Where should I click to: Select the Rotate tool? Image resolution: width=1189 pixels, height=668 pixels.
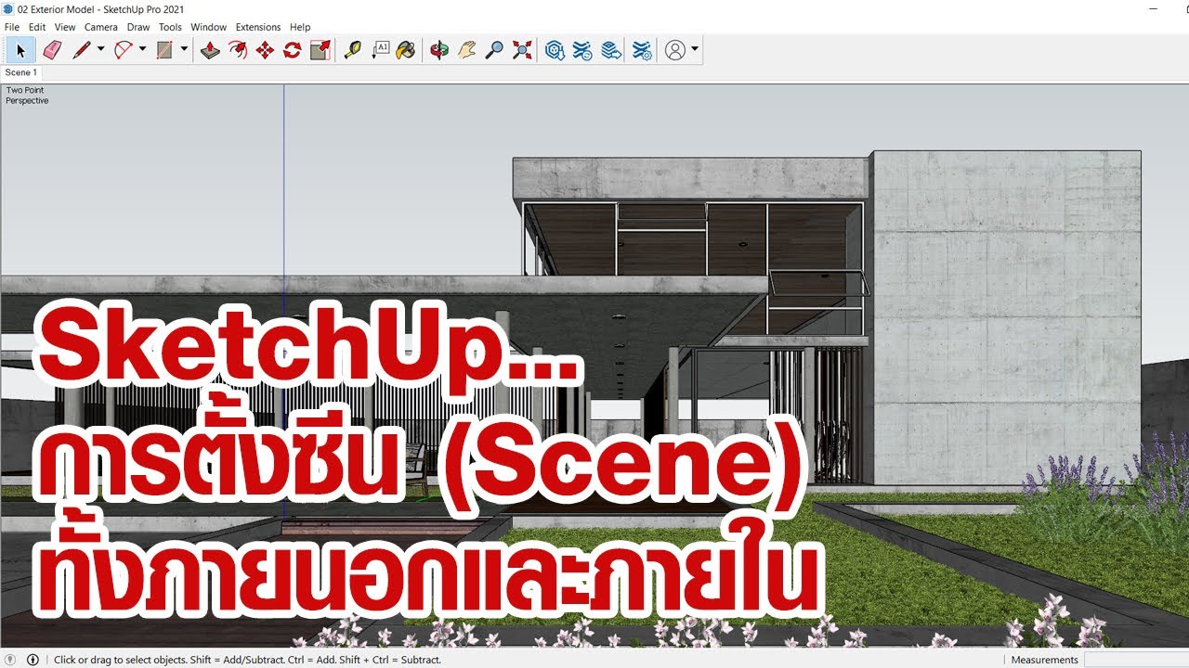[292, 50]
